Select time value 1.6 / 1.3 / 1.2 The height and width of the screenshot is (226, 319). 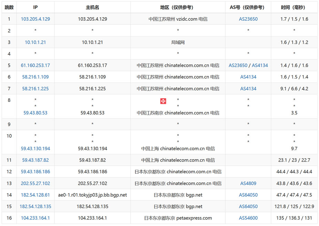pos(294,42)
